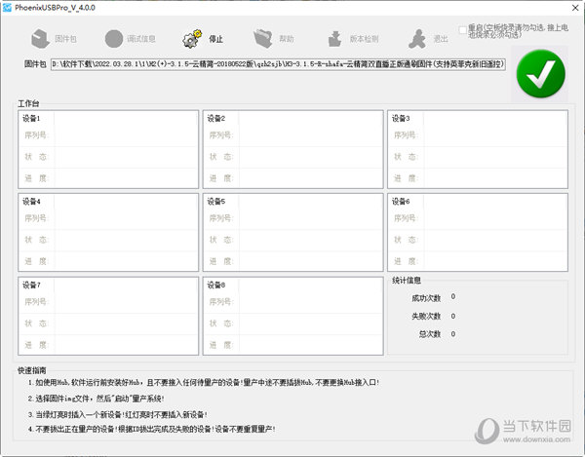Click quick guide line 1 about Hub
This screenshot has width=585, height=457.
coord(204,382)
